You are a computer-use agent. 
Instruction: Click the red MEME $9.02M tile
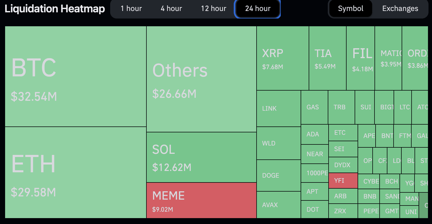[201, 200]
